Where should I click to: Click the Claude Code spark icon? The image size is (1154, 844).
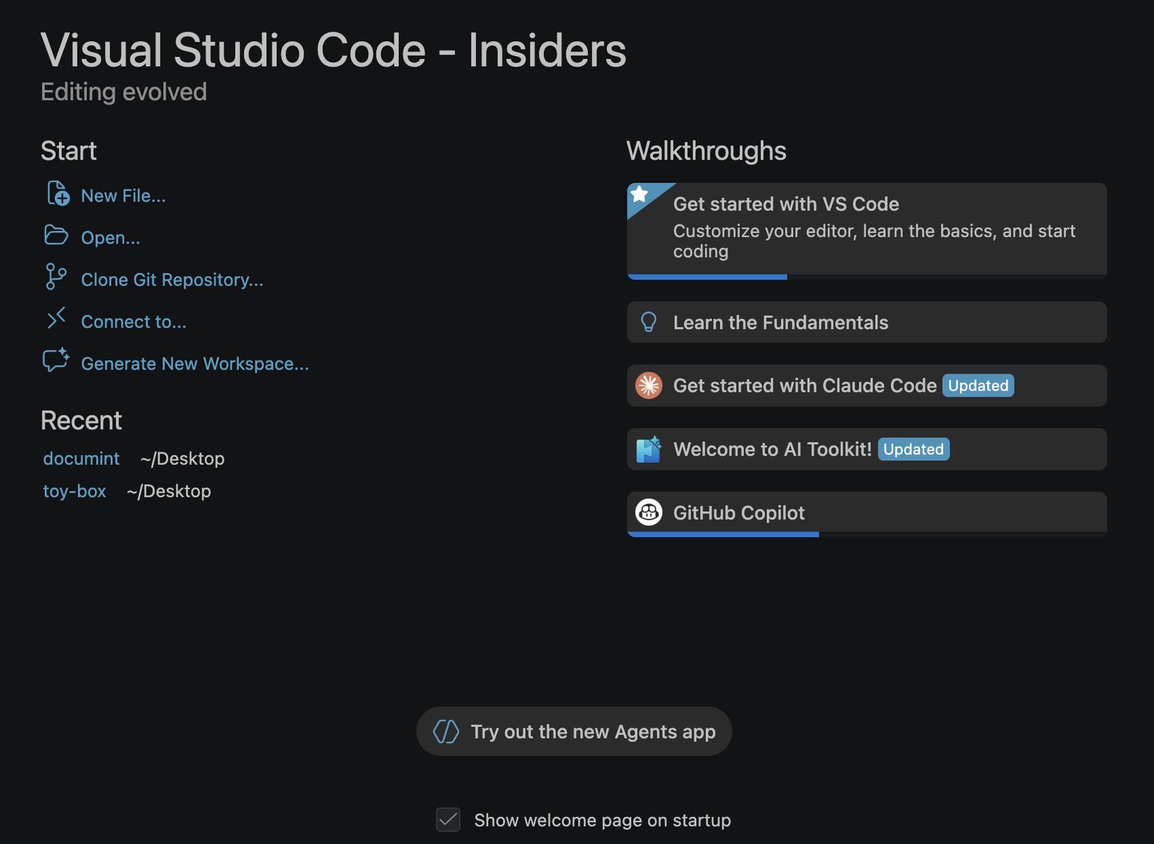pos(649,385)
